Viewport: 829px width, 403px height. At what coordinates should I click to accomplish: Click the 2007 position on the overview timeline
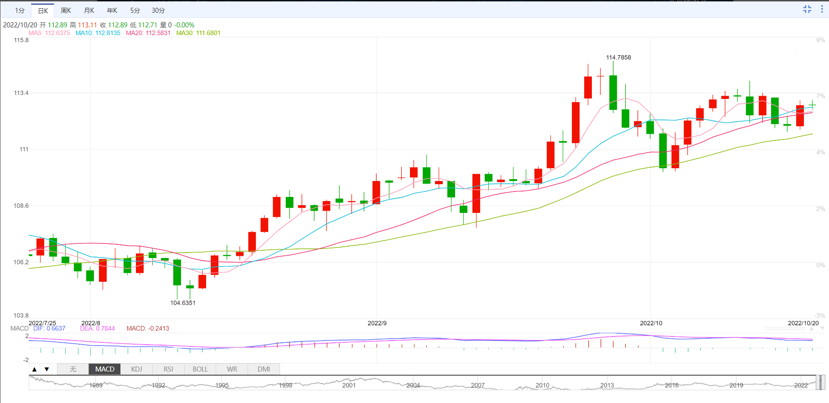478,385
